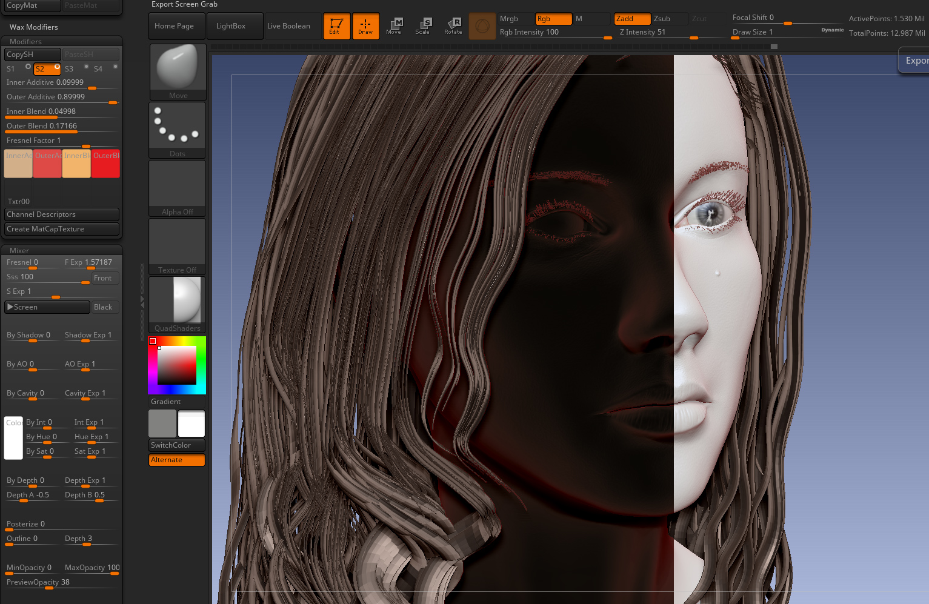Screen dimensions: 929x604
Task: Pick a color in the color picker
Action: (x=177, y=365)
